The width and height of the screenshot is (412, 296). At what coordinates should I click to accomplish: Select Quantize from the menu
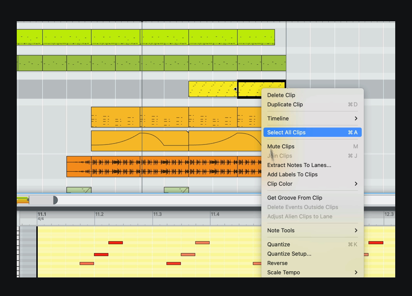(x=312, y=244)
